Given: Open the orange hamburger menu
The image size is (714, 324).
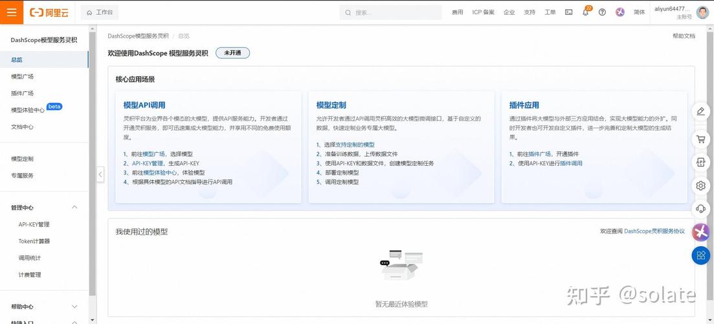Looking at the screenshot, I should click(x=12, y=12).
